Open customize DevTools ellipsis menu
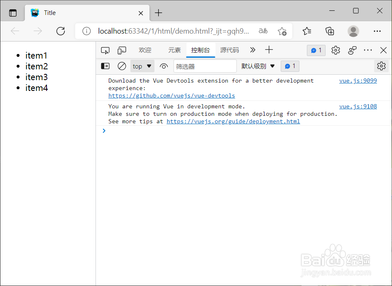This screenshot has height=286, width=392. coord(368,50)
